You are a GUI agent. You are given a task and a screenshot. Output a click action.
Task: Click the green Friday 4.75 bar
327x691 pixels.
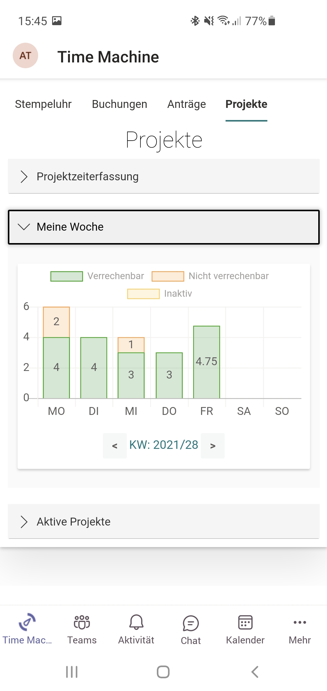(206, 362)
